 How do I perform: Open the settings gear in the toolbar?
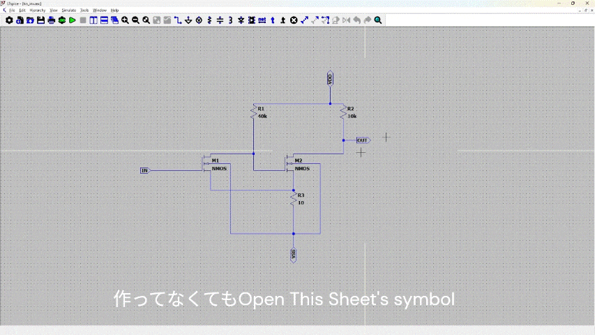pyautogui.click(x=9, y=20)
